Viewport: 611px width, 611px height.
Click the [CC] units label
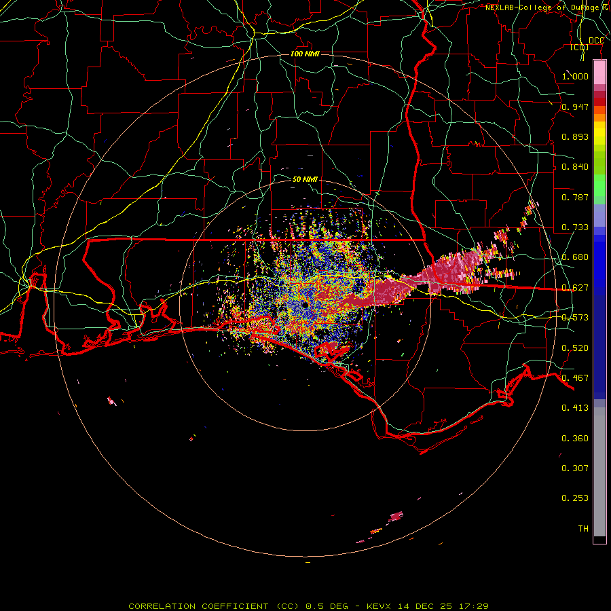point(580,48)
